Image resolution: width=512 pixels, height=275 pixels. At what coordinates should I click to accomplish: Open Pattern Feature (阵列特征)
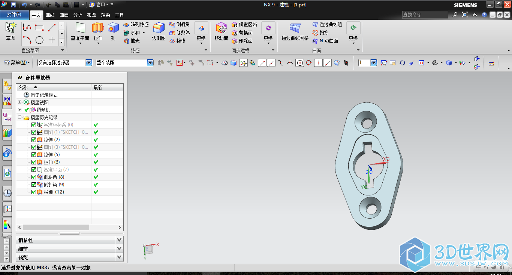[x=136, y=25]
